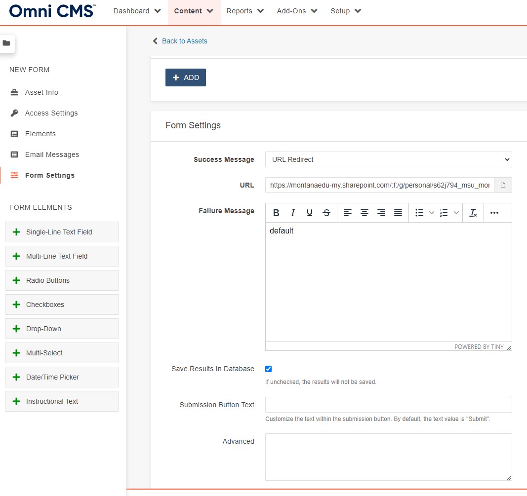Justify text in the editor toolbar

coord(398,213)
